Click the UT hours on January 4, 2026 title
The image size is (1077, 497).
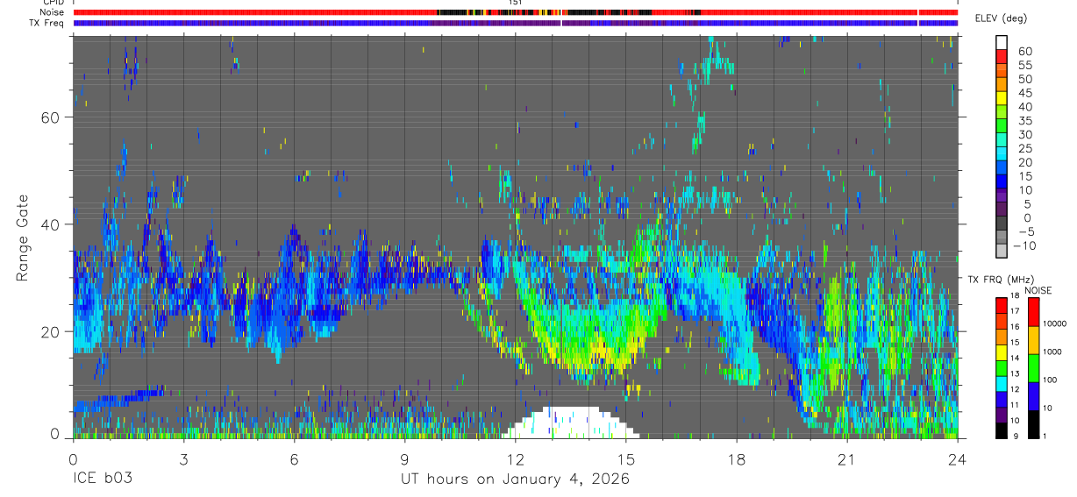pyautogui.click(x=515, y=480)
